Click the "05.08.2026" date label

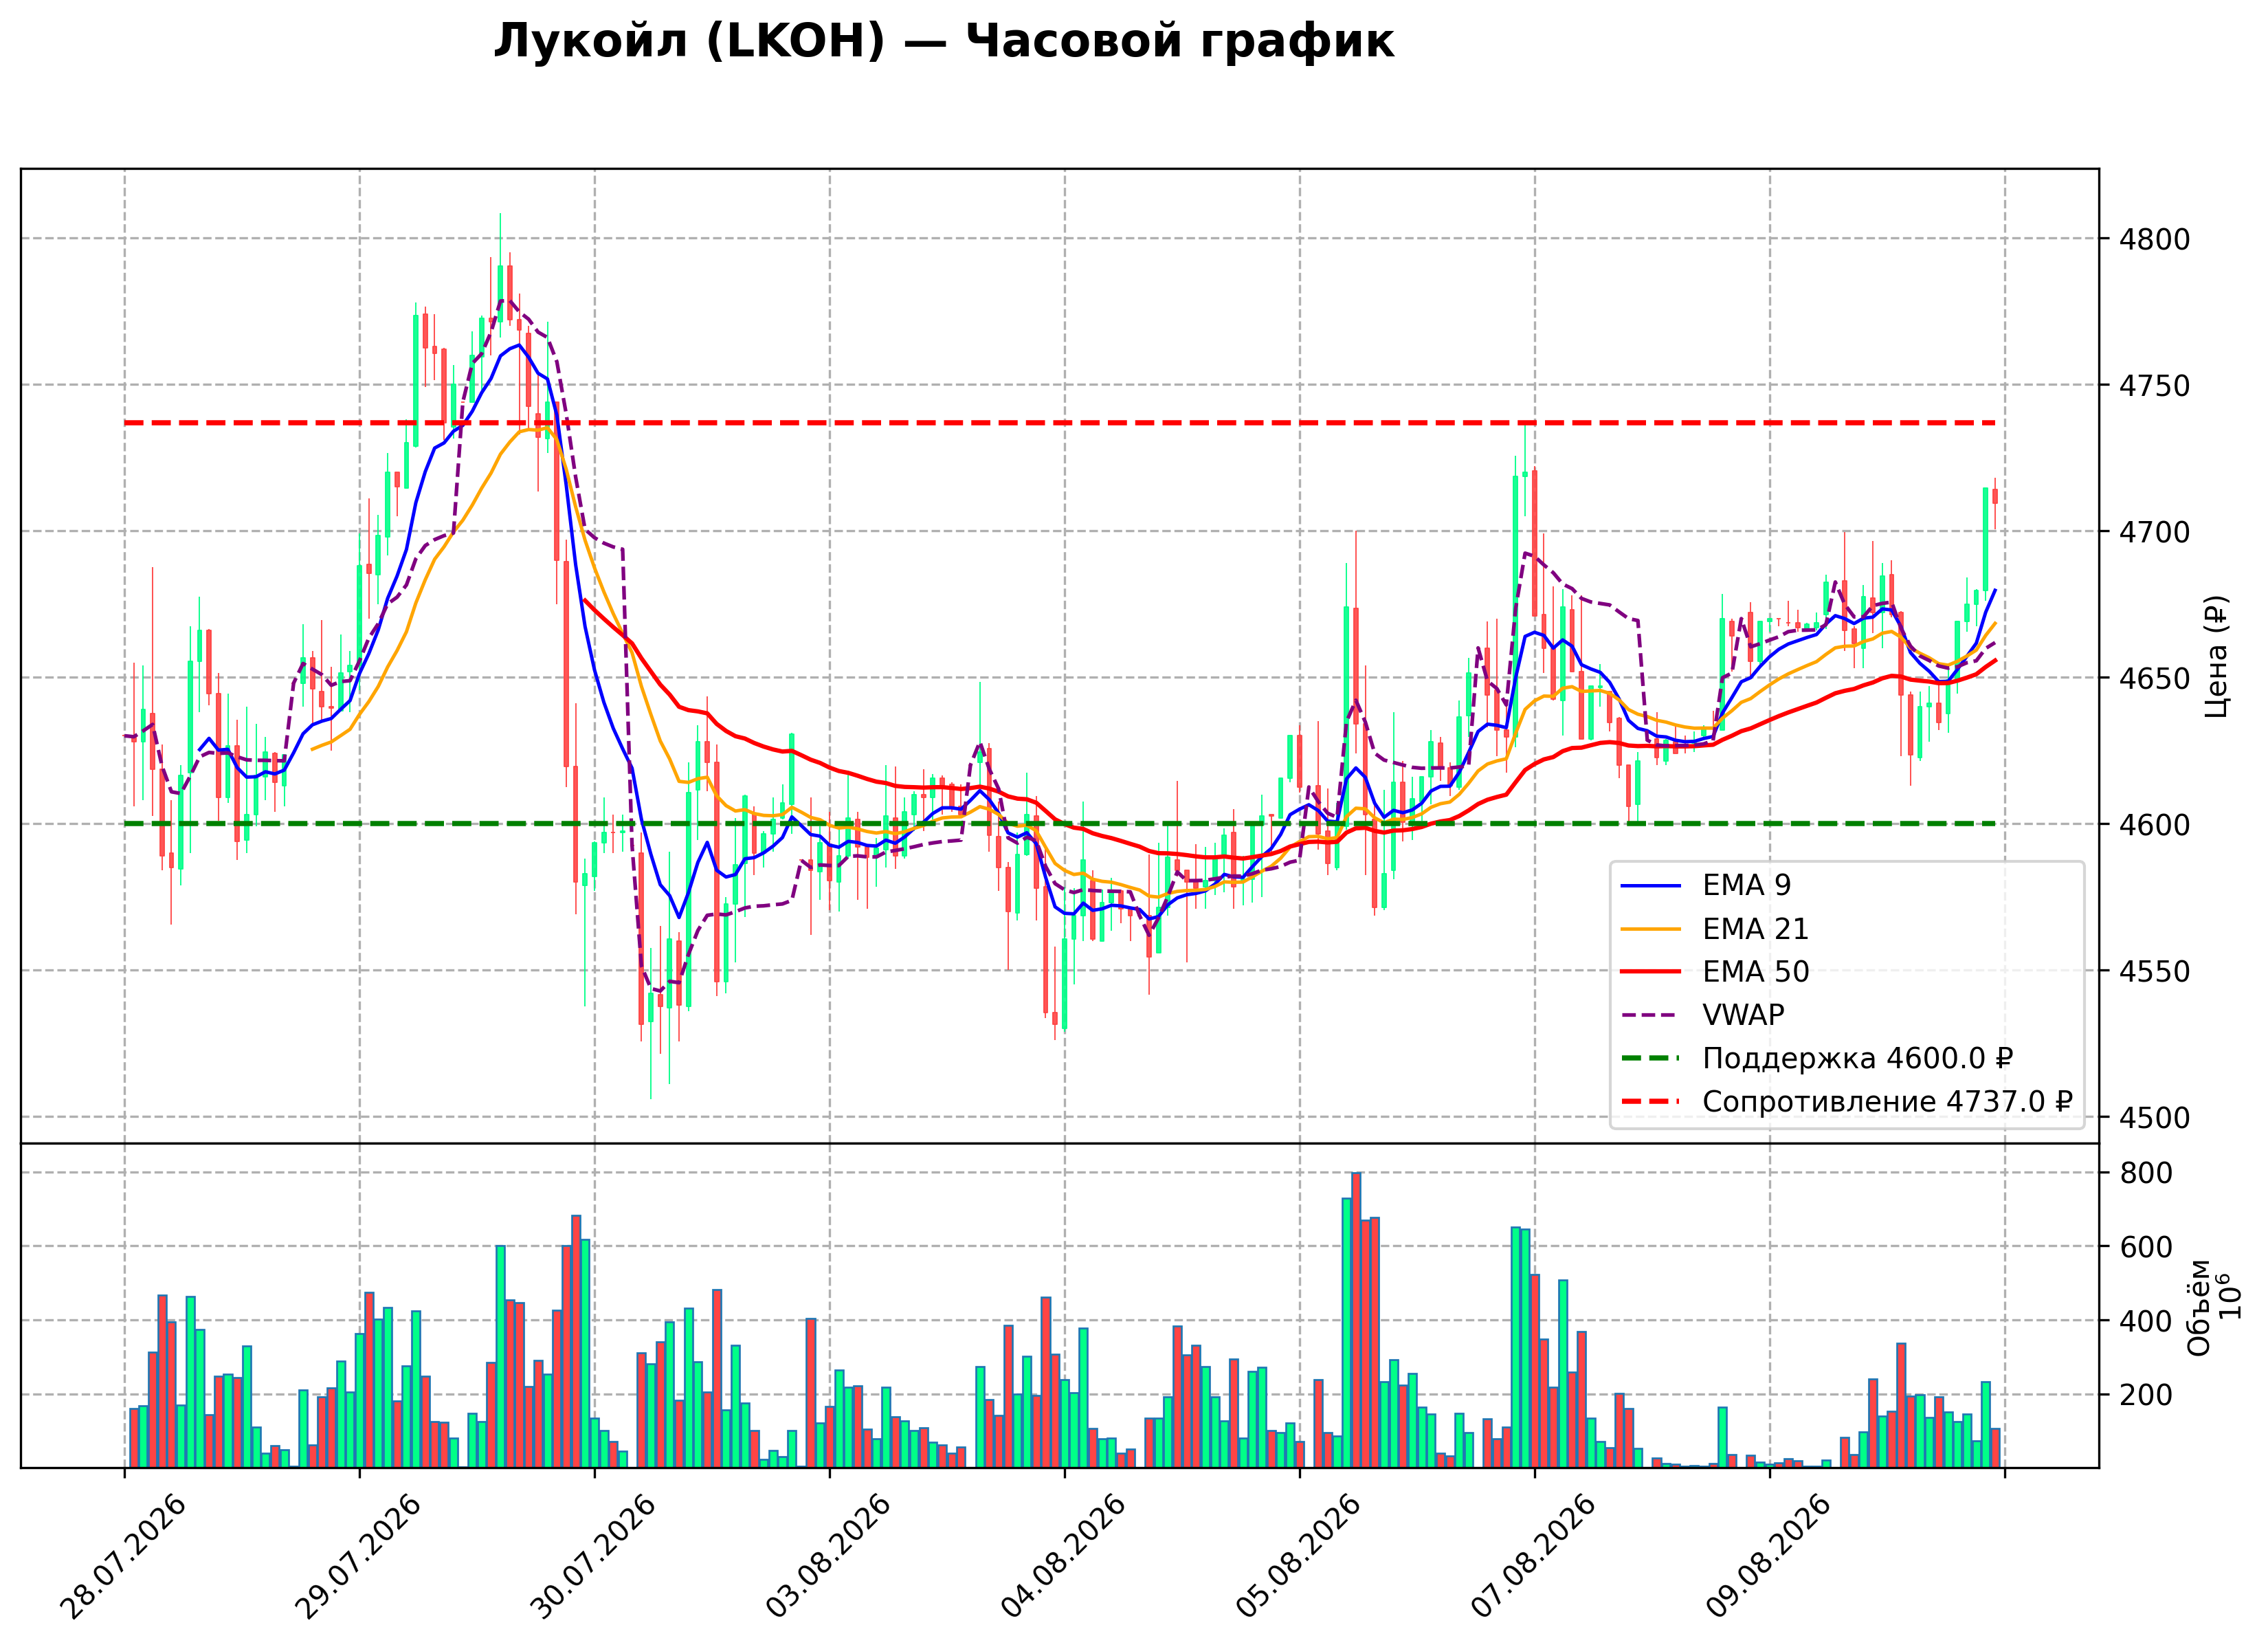coord(1299,1557)
